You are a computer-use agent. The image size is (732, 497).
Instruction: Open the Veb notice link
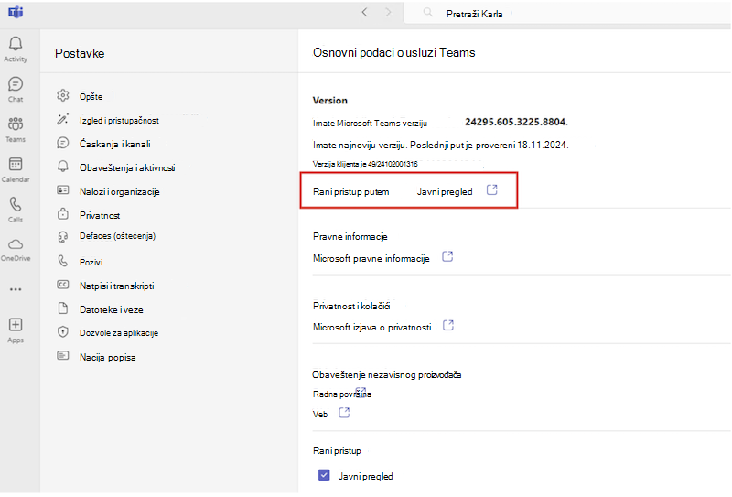click(x=320, y=415)
